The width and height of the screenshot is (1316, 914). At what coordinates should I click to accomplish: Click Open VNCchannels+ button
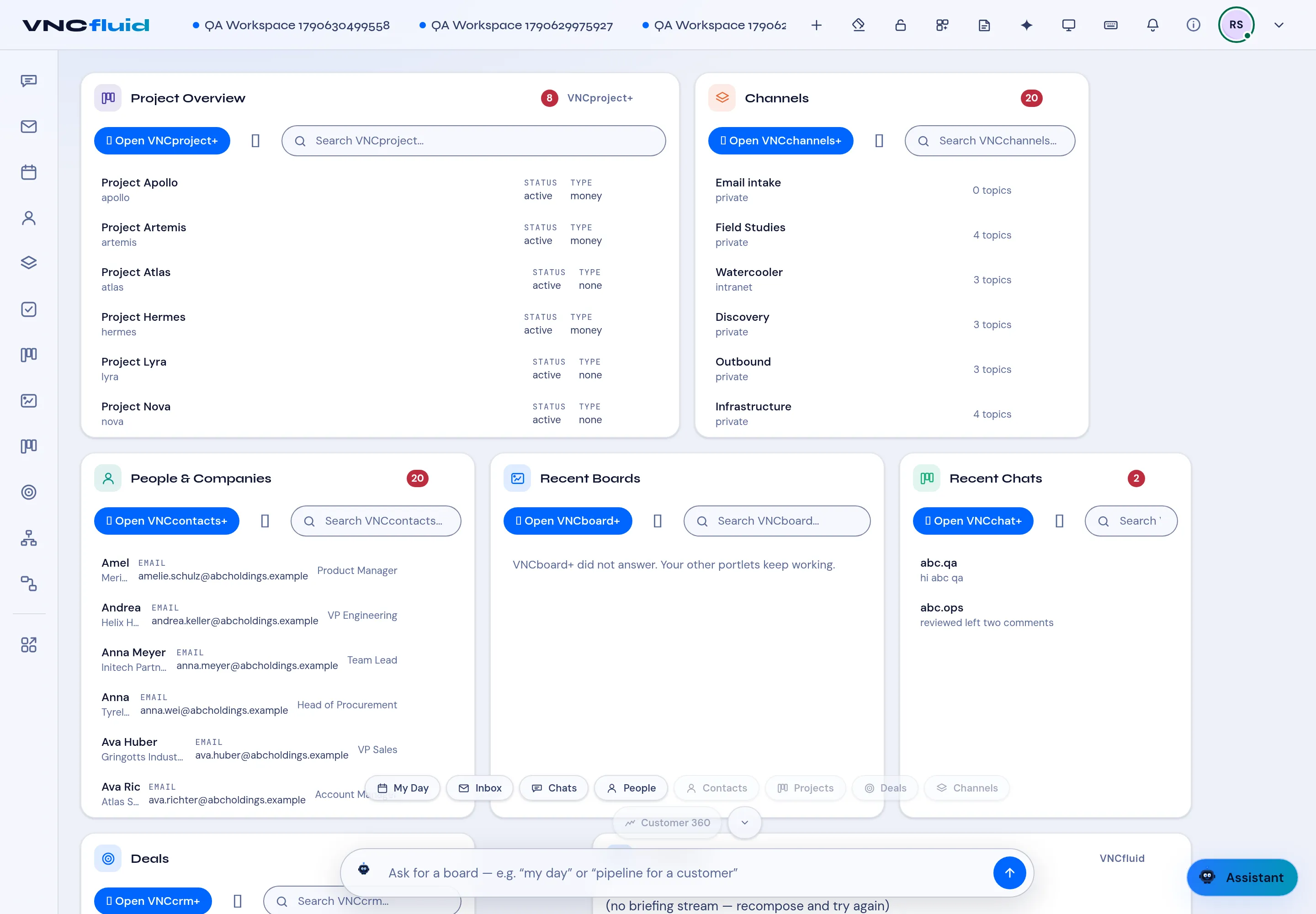click(x=780, y=141)
